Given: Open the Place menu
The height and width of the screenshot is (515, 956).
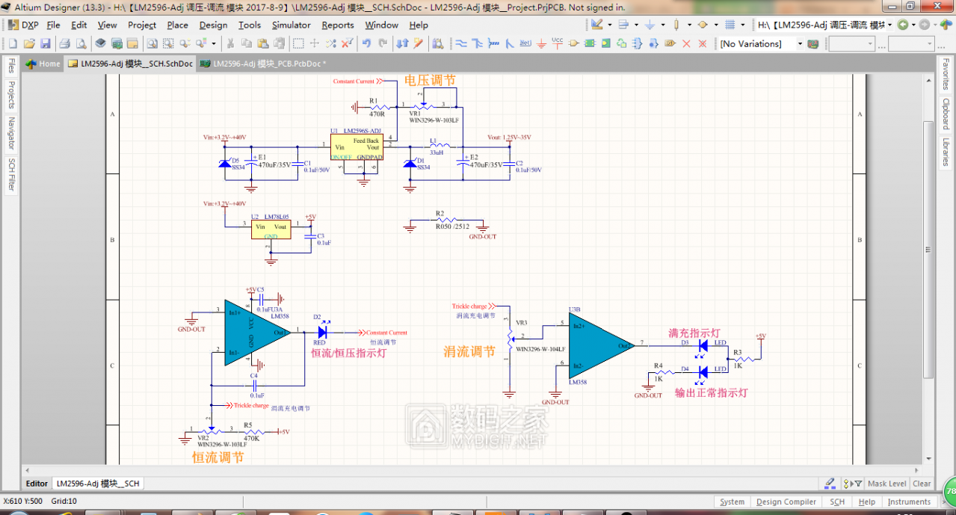Looking at the screenshot, I should pos(178,25).
